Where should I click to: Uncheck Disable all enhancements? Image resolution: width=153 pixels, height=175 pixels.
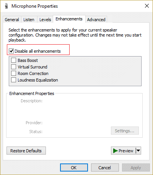11,51
